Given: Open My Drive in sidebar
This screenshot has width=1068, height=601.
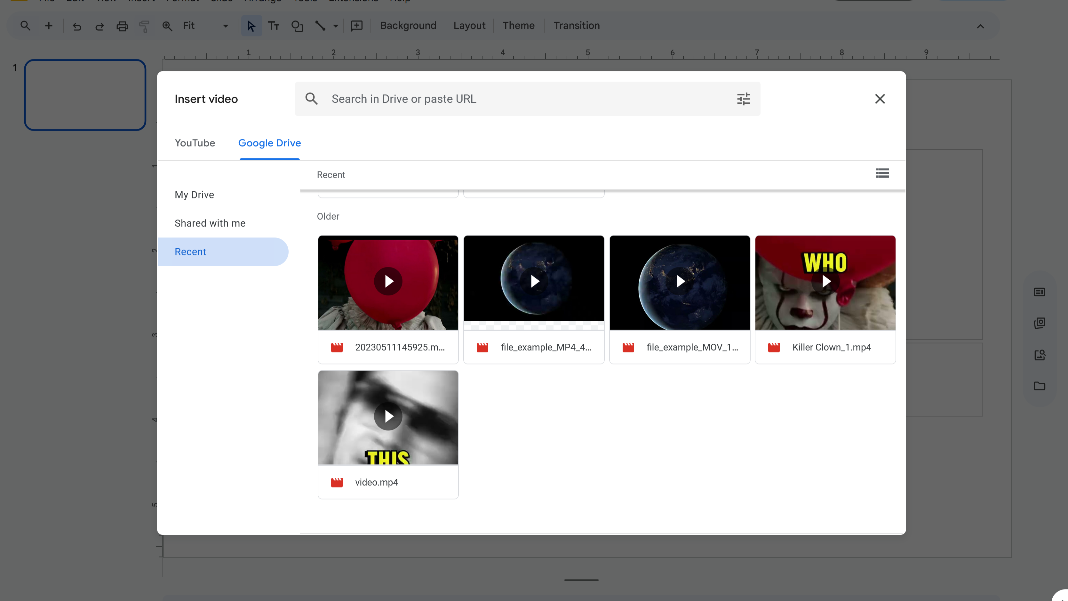Looking at the screenshot, I should (x=195, y=195).
